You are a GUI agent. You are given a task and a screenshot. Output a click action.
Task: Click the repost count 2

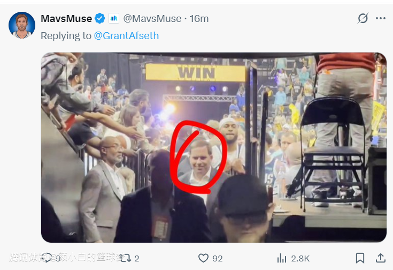(x=137, y=258)
